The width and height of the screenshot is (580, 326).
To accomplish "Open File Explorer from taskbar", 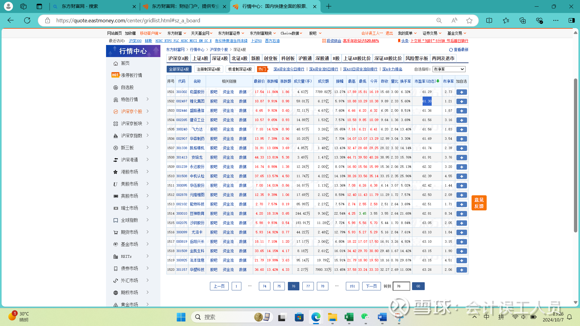I will click(x=332, y=317).
